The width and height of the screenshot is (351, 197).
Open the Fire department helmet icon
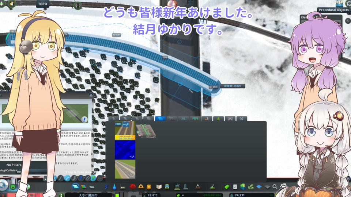pyautogui.click(x=141, y=186)
